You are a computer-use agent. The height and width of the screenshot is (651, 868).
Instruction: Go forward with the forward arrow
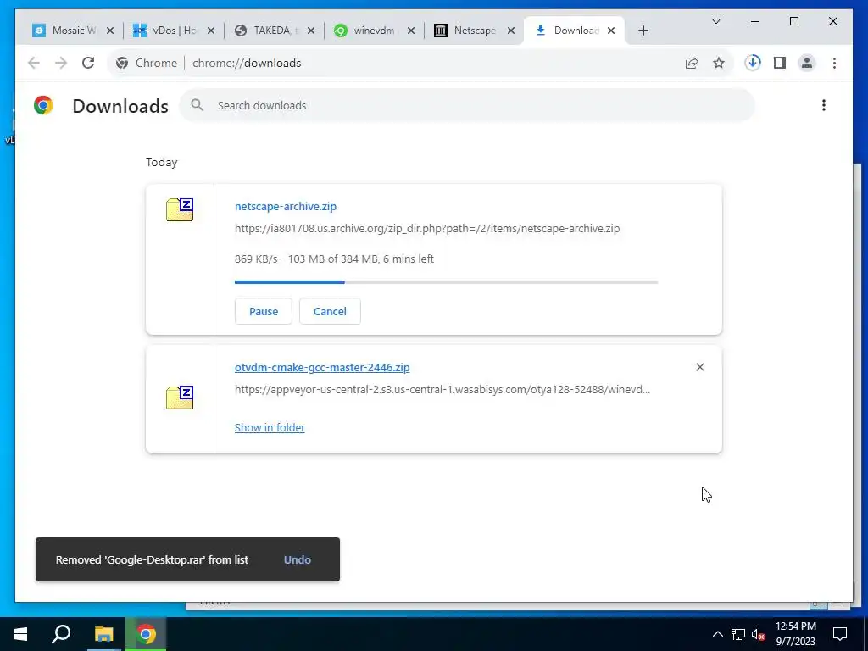pos(61,63)
